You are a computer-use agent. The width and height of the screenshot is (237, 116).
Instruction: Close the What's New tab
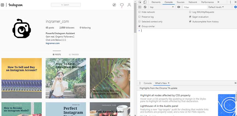168,83
